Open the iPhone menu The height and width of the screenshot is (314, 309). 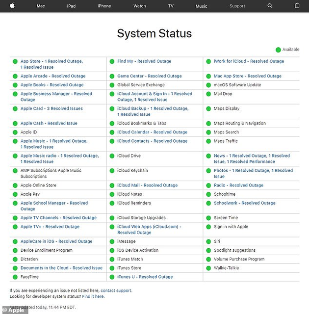click(104, 6)
